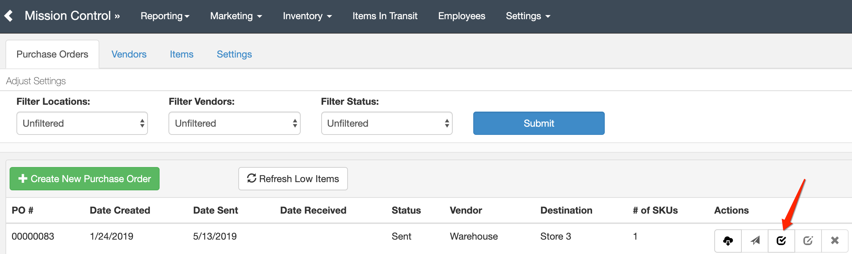Click the PO # column header
Image resolution: width=852 pixels, height=254 pixels.
tap(23, 210)
